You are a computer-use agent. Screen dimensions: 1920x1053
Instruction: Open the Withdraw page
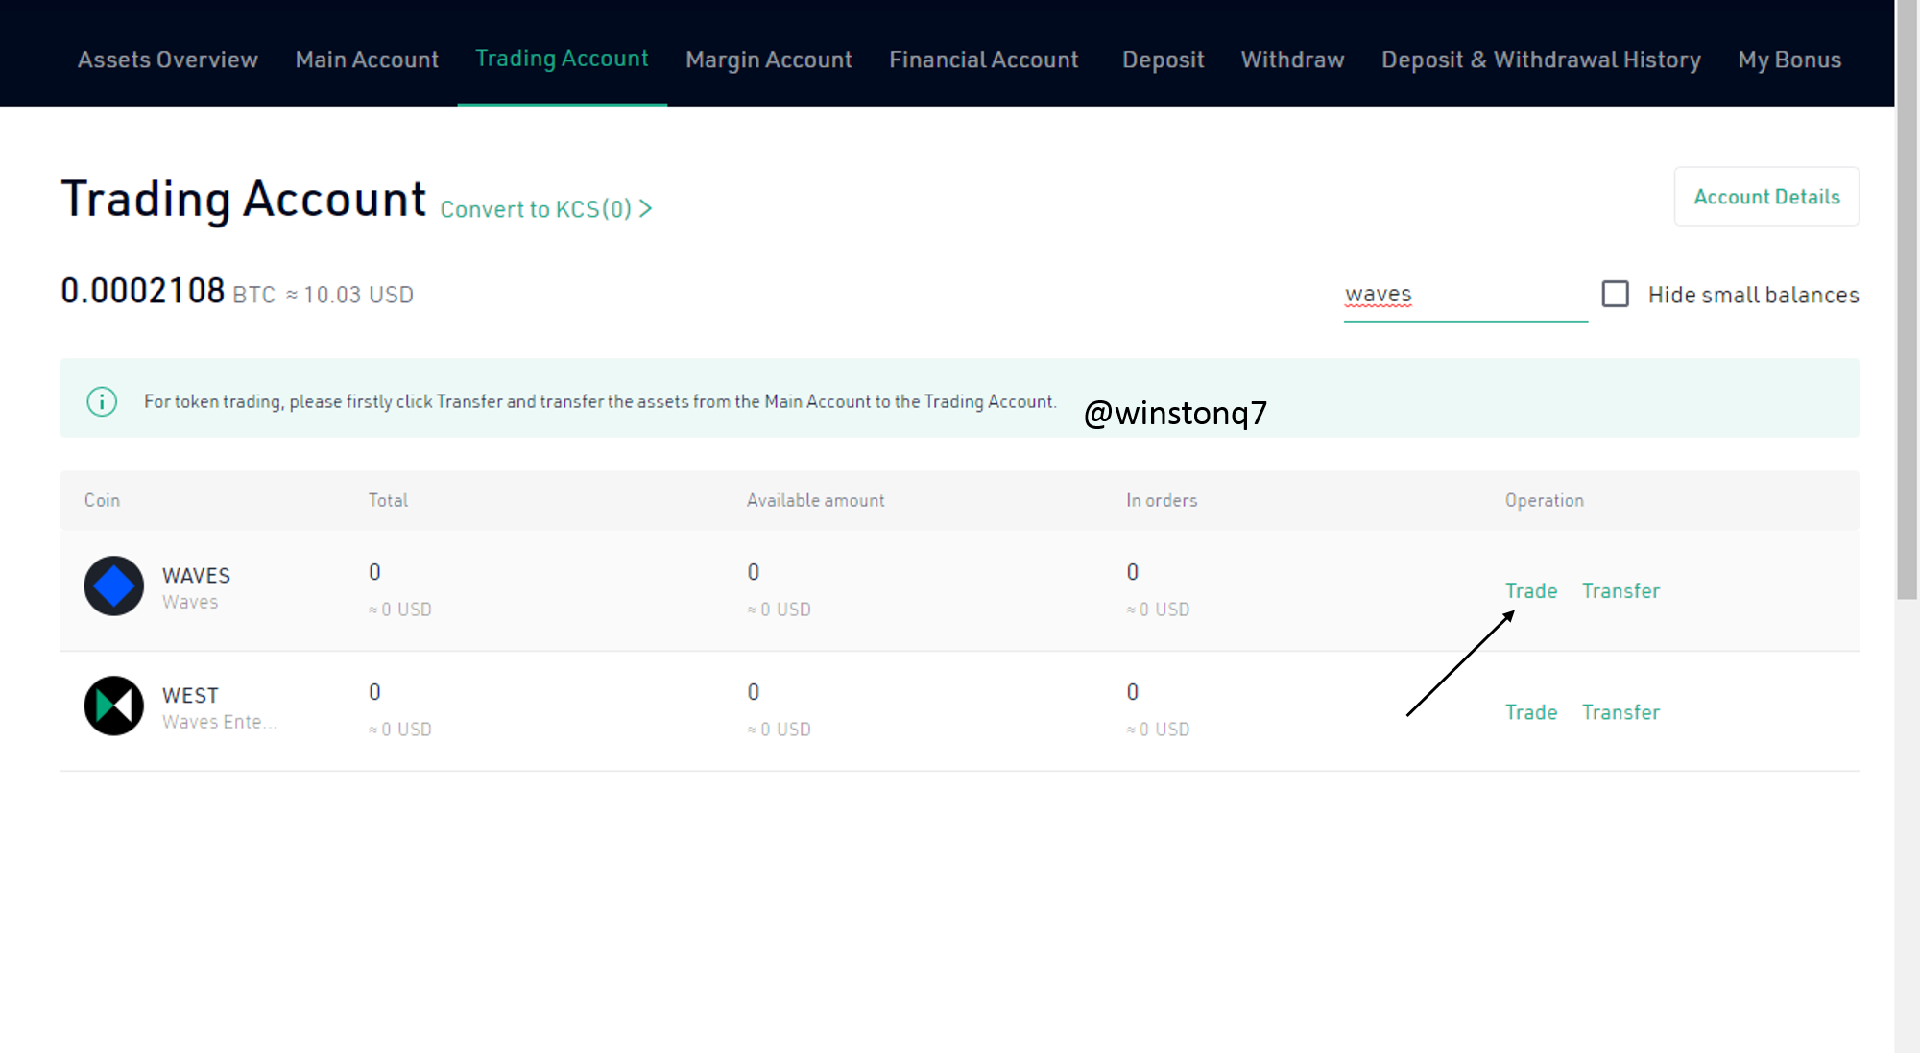(1292, 60)
